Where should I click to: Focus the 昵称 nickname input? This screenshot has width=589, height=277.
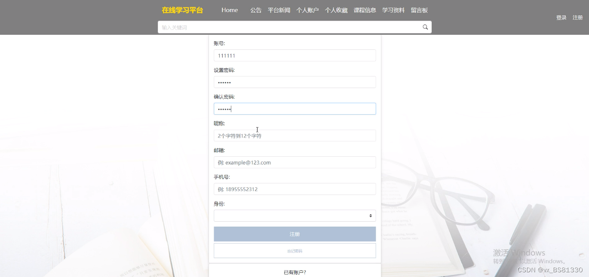coord(294,136)
